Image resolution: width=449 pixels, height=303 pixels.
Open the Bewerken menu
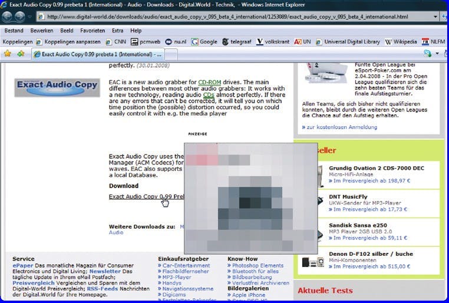point(42,30)
